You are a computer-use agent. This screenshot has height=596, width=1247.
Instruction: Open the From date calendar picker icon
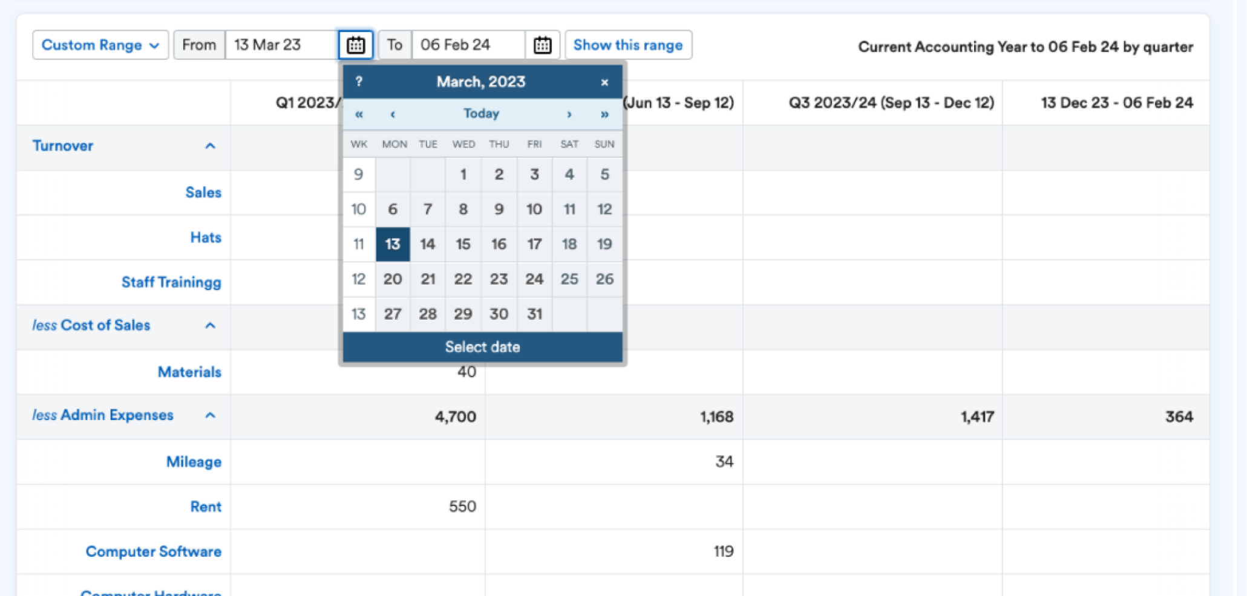coord(356,45)
